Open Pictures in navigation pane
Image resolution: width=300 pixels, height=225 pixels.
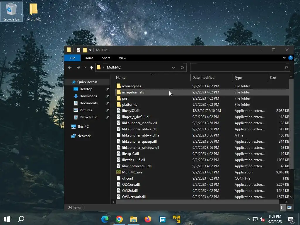[x=86, y=110]
